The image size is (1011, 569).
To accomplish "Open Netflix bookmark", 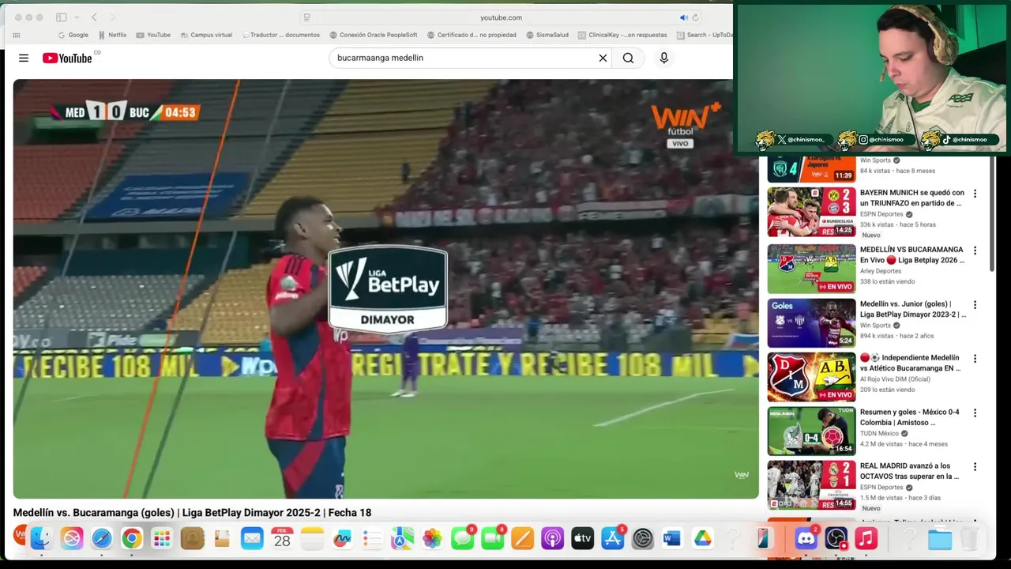I will (112, 35).
